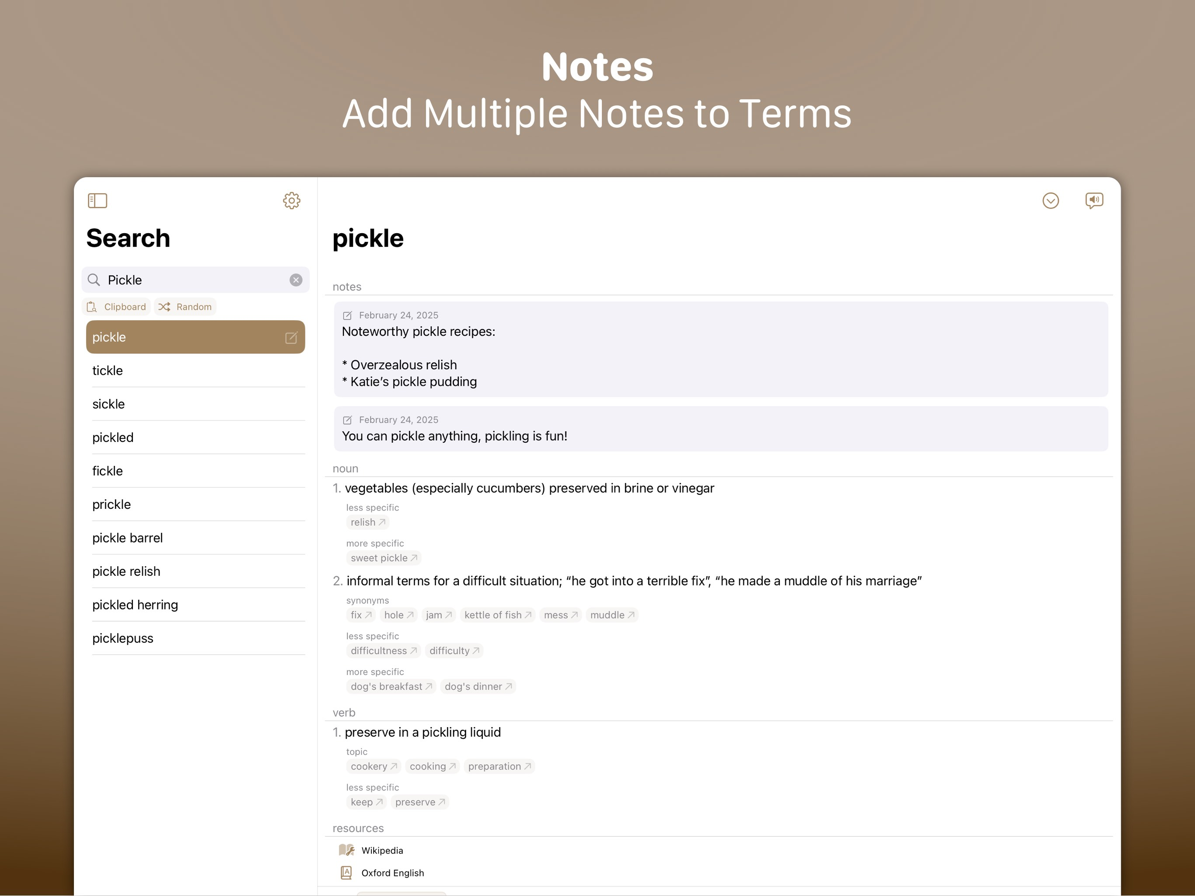This screenshot has height=896, width=1195.
Task: Edit the 'You can pickle anything' note
Action: pos(347,420)
